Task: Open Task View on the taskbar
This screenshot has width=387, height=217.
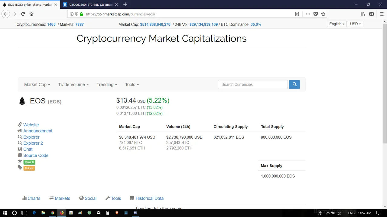Action: pyautogui.click(x=24, y=213)
